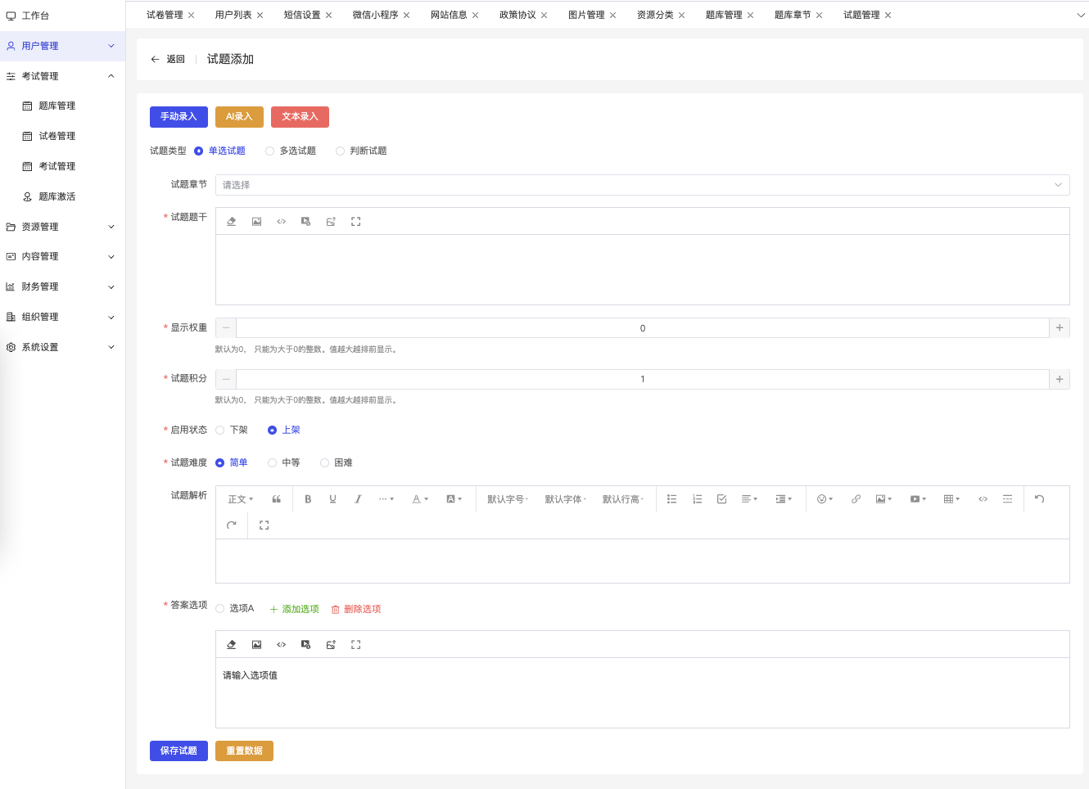The width and height of the screenshot is (1089, 789).
Task: Choose 困难 as the question difficulty
Action: [325, 463]
